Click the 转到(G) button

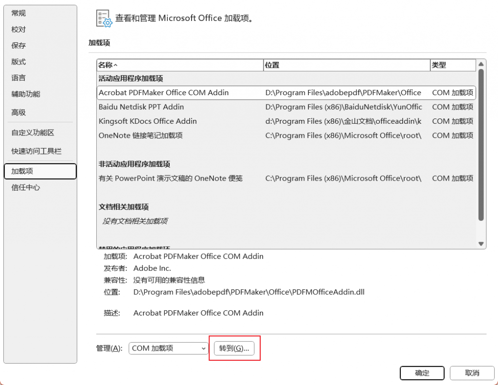pos(235,348)
